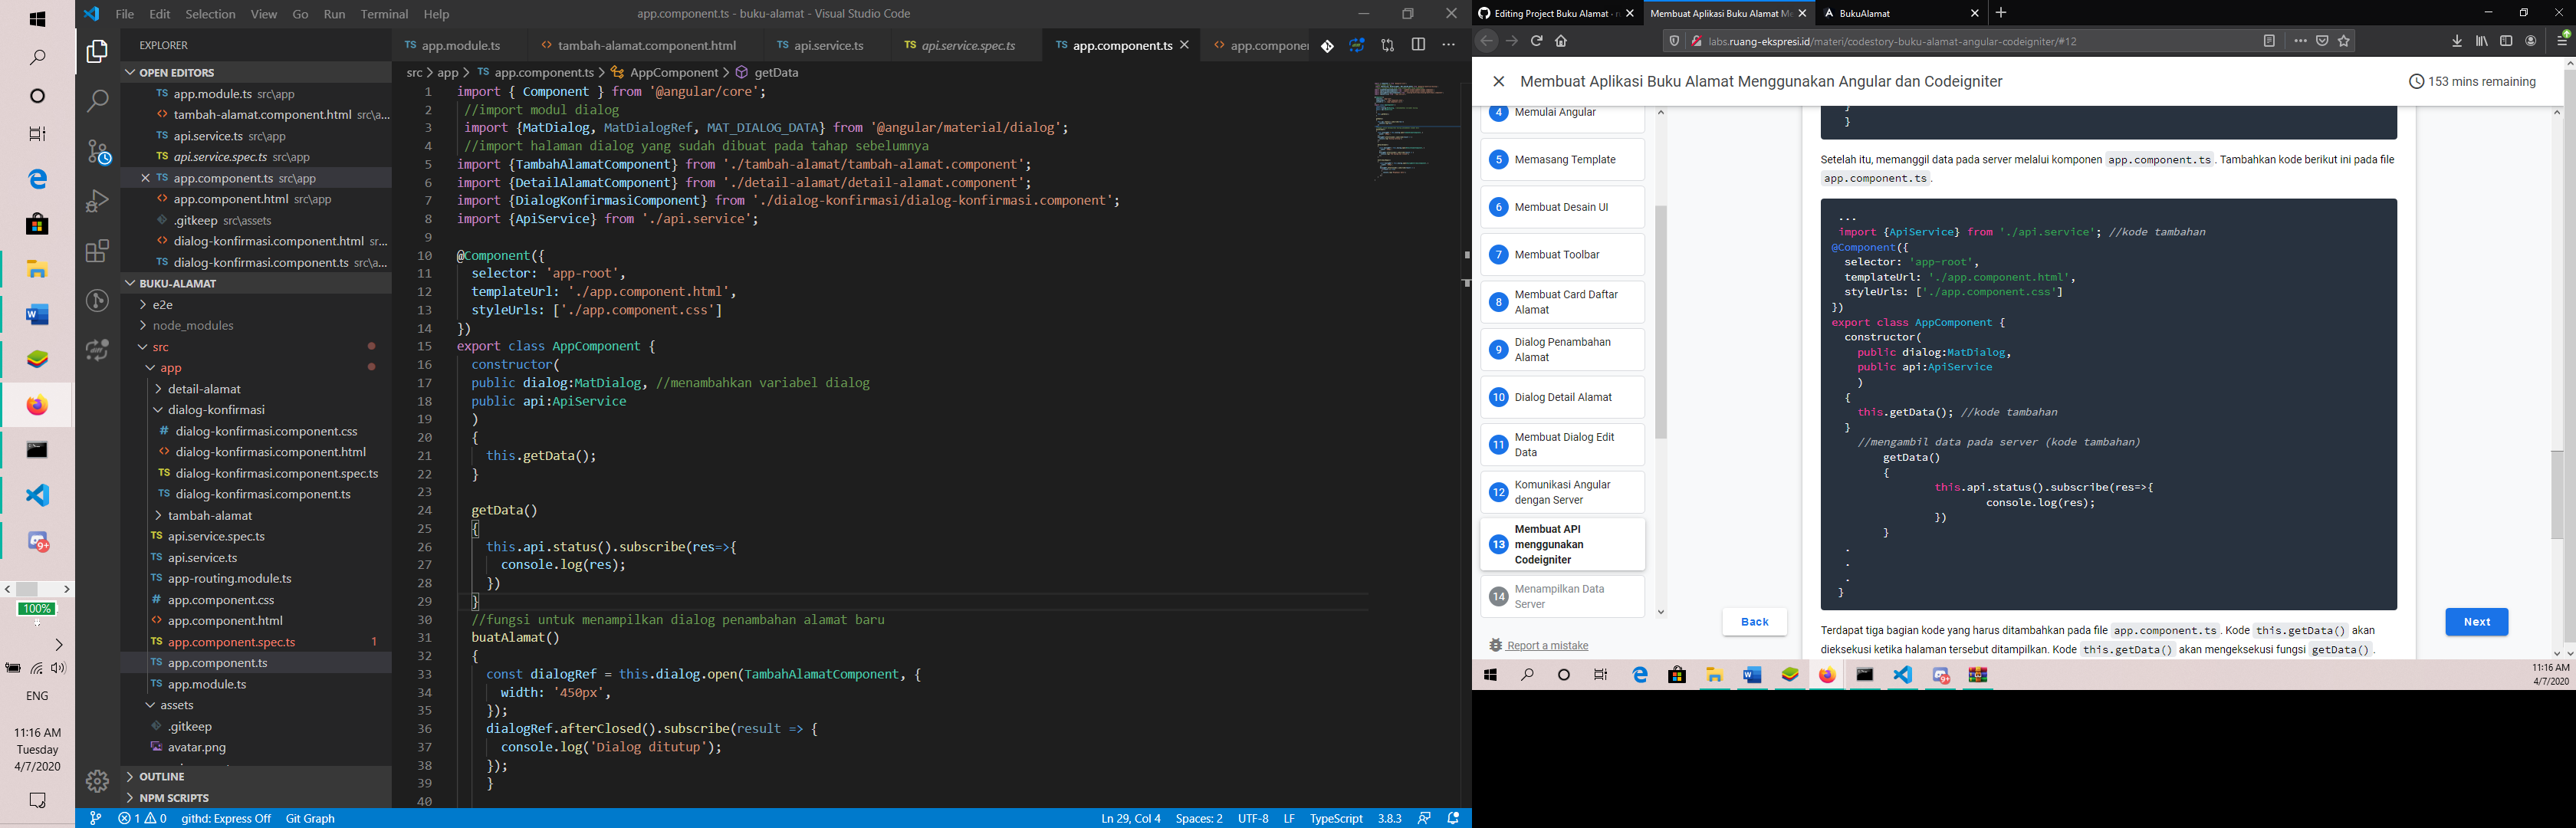Open the Selection menu in VS Code
This screenshot has height=828, width=2576.
click(x=210, y=14)
